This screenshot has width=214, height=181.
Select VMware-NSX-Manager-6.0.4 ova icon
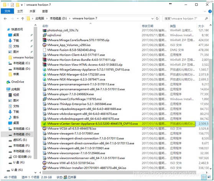[x=44, y=75]
